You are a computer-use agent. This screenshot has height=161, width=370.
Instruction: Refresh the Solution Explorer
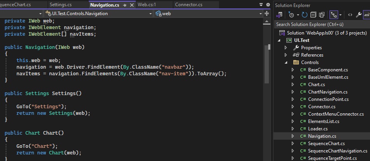tap(305, 15)
